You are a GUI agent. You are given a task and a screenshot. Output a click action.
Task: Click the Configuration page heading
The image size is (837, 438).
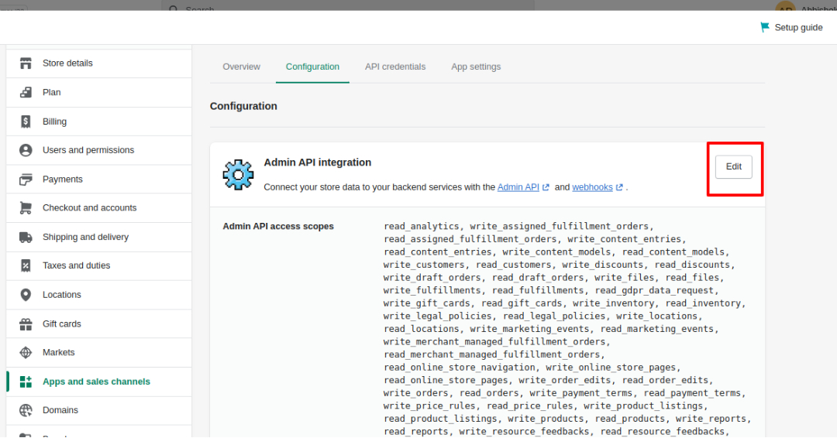coord(243,106)
